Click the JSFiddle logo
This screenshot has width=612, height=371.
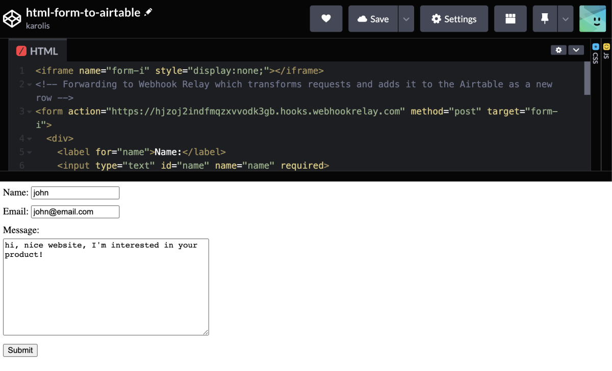click(12, 18)
